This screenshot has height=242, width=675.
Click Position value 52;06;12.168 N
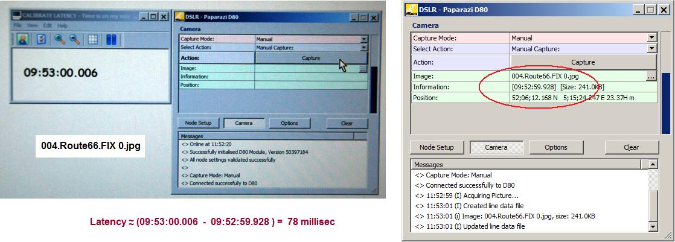[535, 98]
